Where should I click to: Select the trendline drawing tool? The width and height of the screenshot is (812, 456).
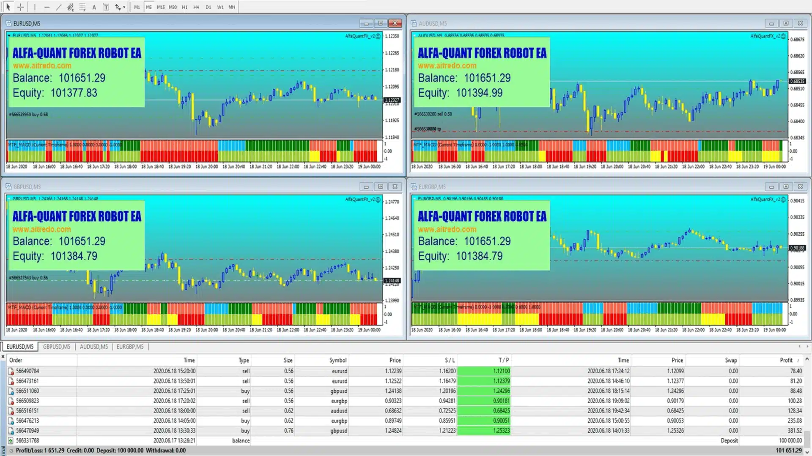tap(58, 7)
